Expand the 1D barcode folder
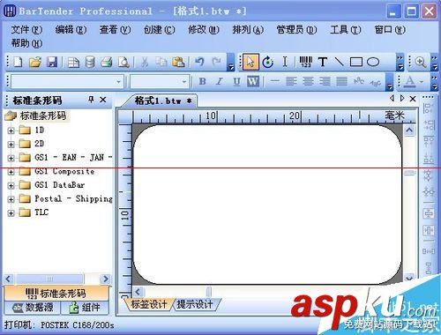Image resolution: width=441 pixels, height=335 pixels. click(x=11, y=130)
